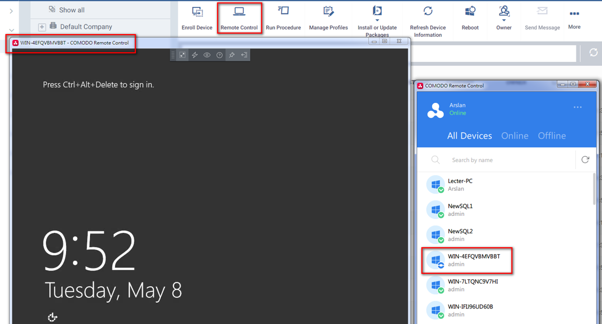Switch to the Offline devices tab

[x=552, y=136]
